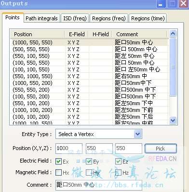Open the Path integrals tab
The height and width of the screenshot is (192, 189).
[41, 18]
